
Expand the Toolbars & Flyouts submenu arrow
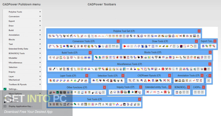coord(40,84)
